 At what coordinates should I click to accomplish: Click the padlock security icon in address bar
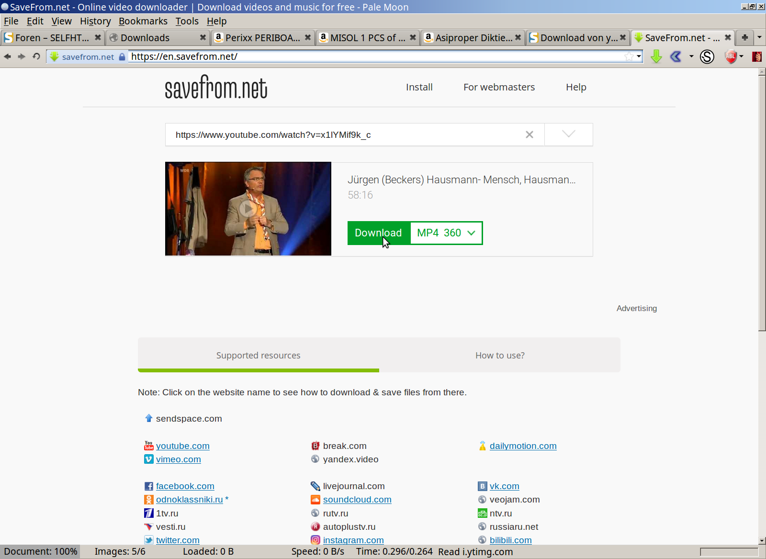click(123, 56)
